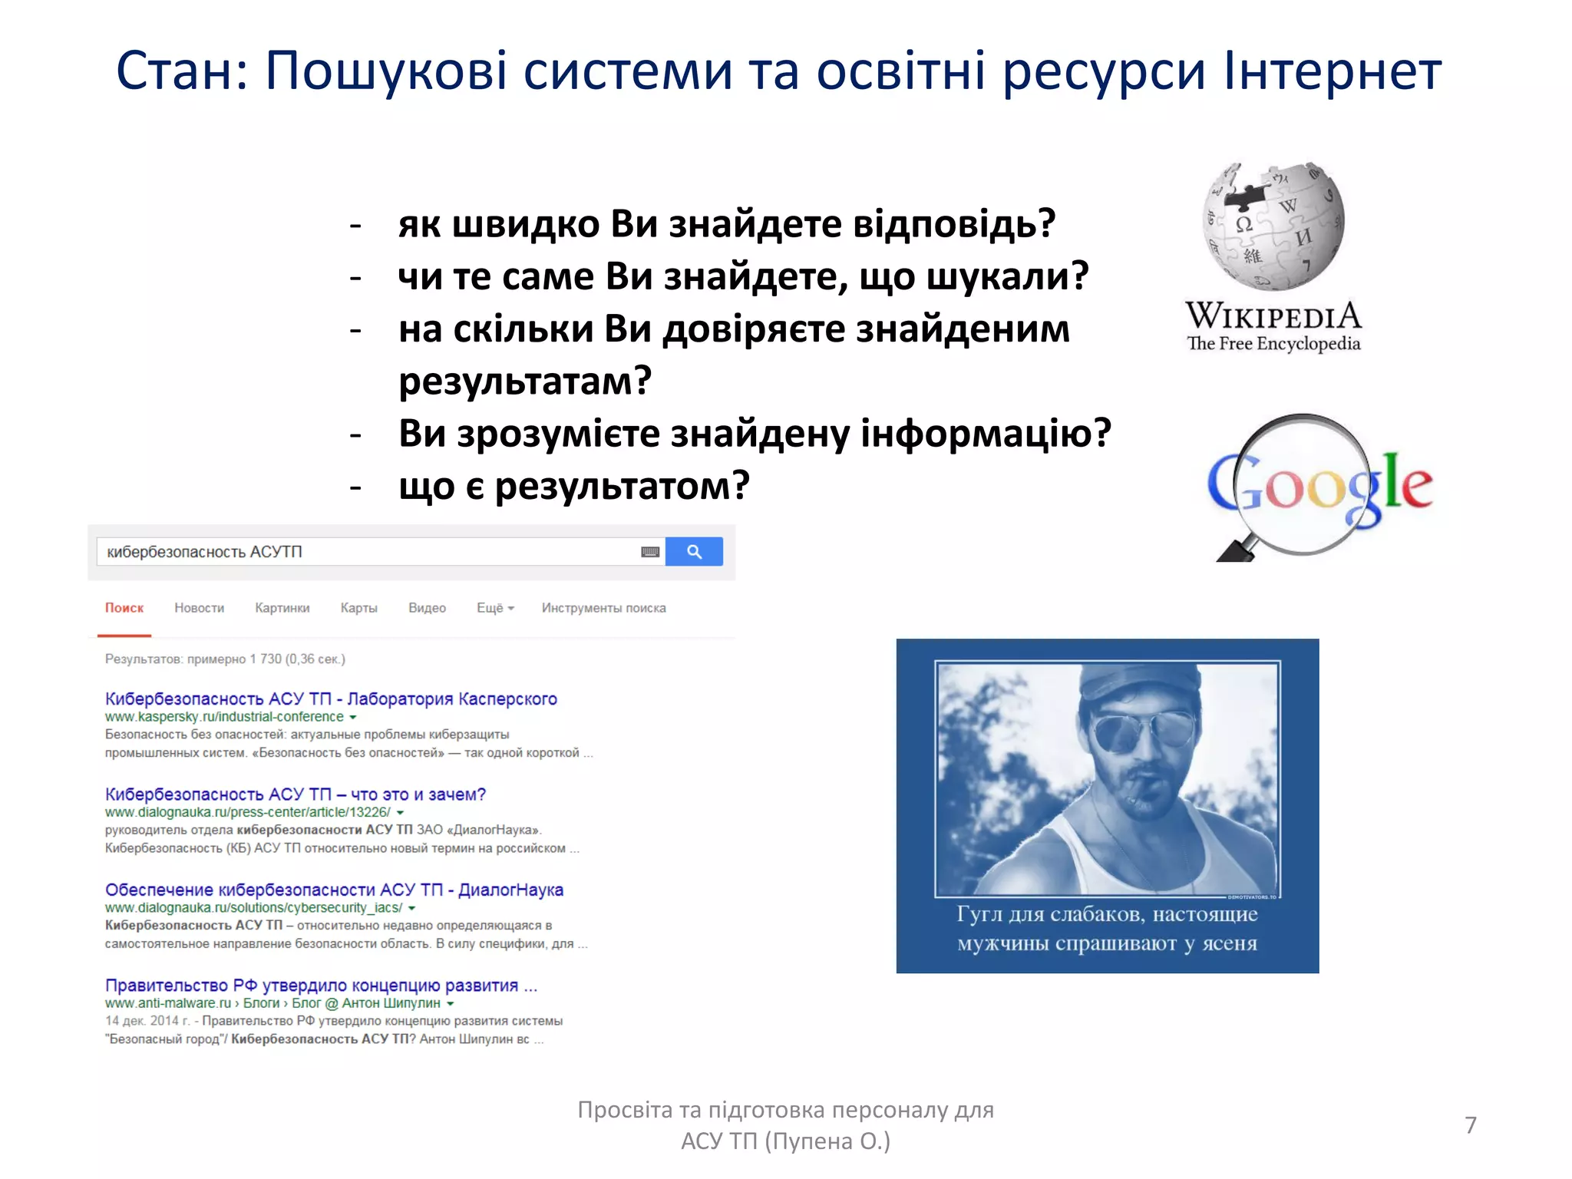This screenshot has width=1572, height=1179.
Task: Expand the Ещё dropdown menu
Action: click(x=495, y=608)
